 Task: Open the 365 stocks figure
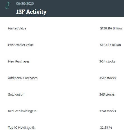[x=107, y=94]
